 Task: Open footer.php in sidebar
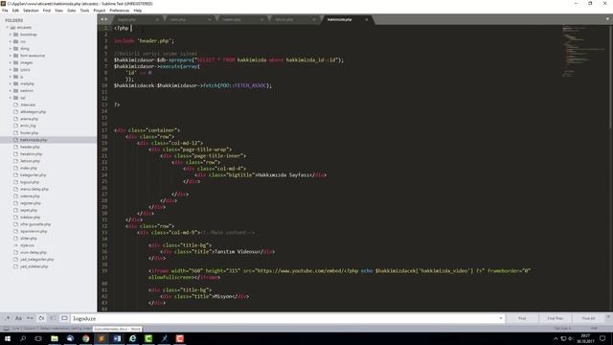pyautogui.click(x=29, y=132)
